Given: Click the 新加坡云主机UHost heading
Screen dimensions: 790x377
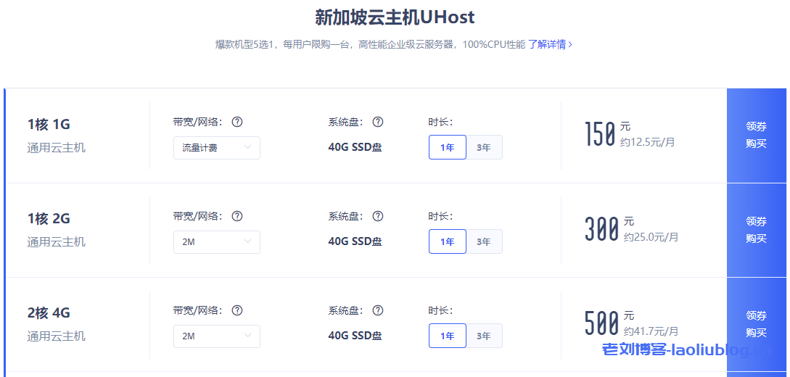Looking at the screenshot, I should pos(395,17).
